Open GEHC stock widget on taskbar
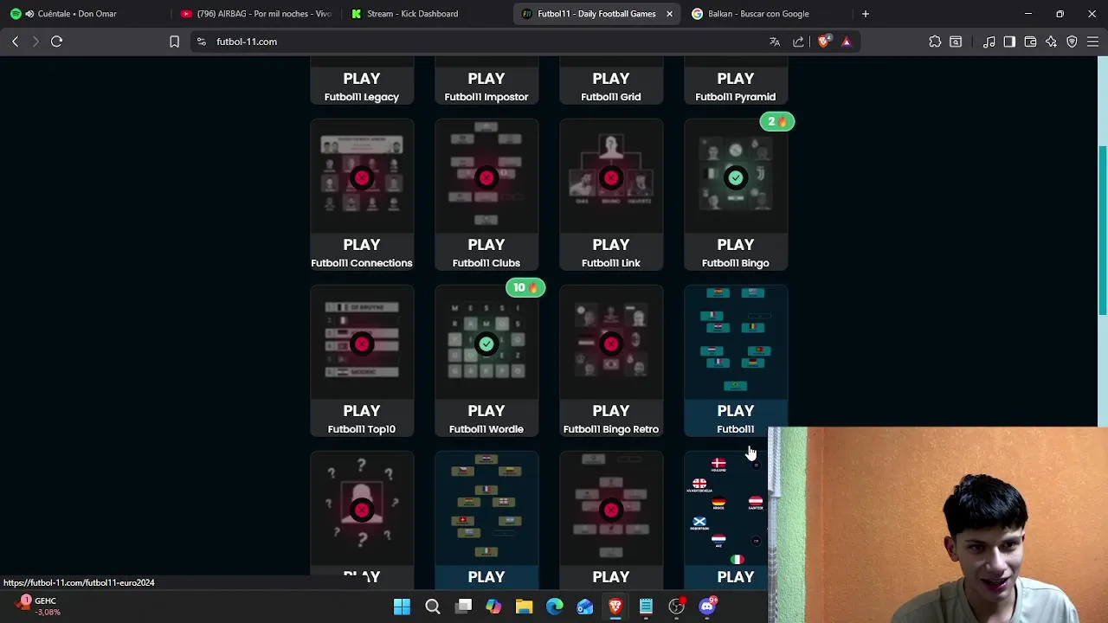The image size is (1108, 623). (39, 606)
